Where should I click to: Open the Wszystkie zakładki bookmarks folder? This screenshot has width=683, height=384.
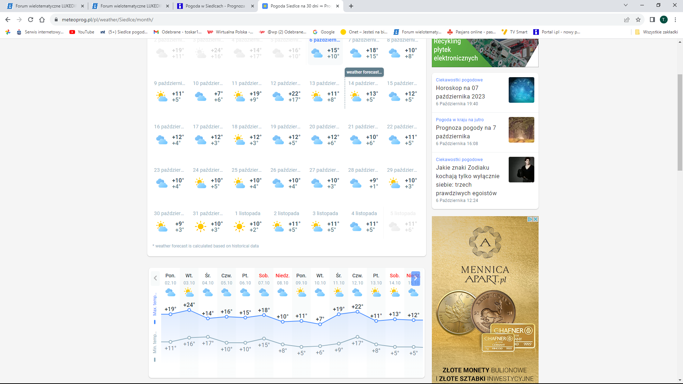[656, 32]
